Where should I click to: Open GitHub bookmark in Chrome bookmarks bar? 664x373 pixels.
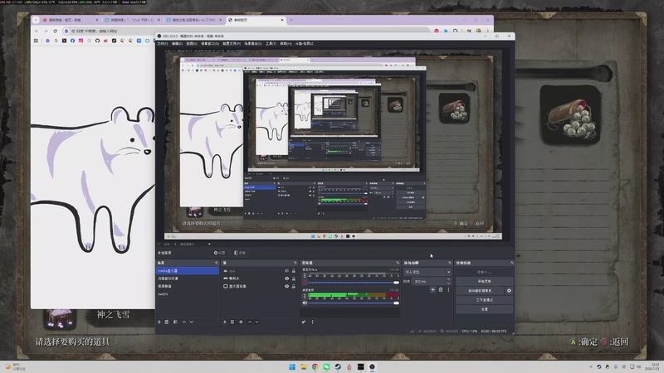click(97, 41)
